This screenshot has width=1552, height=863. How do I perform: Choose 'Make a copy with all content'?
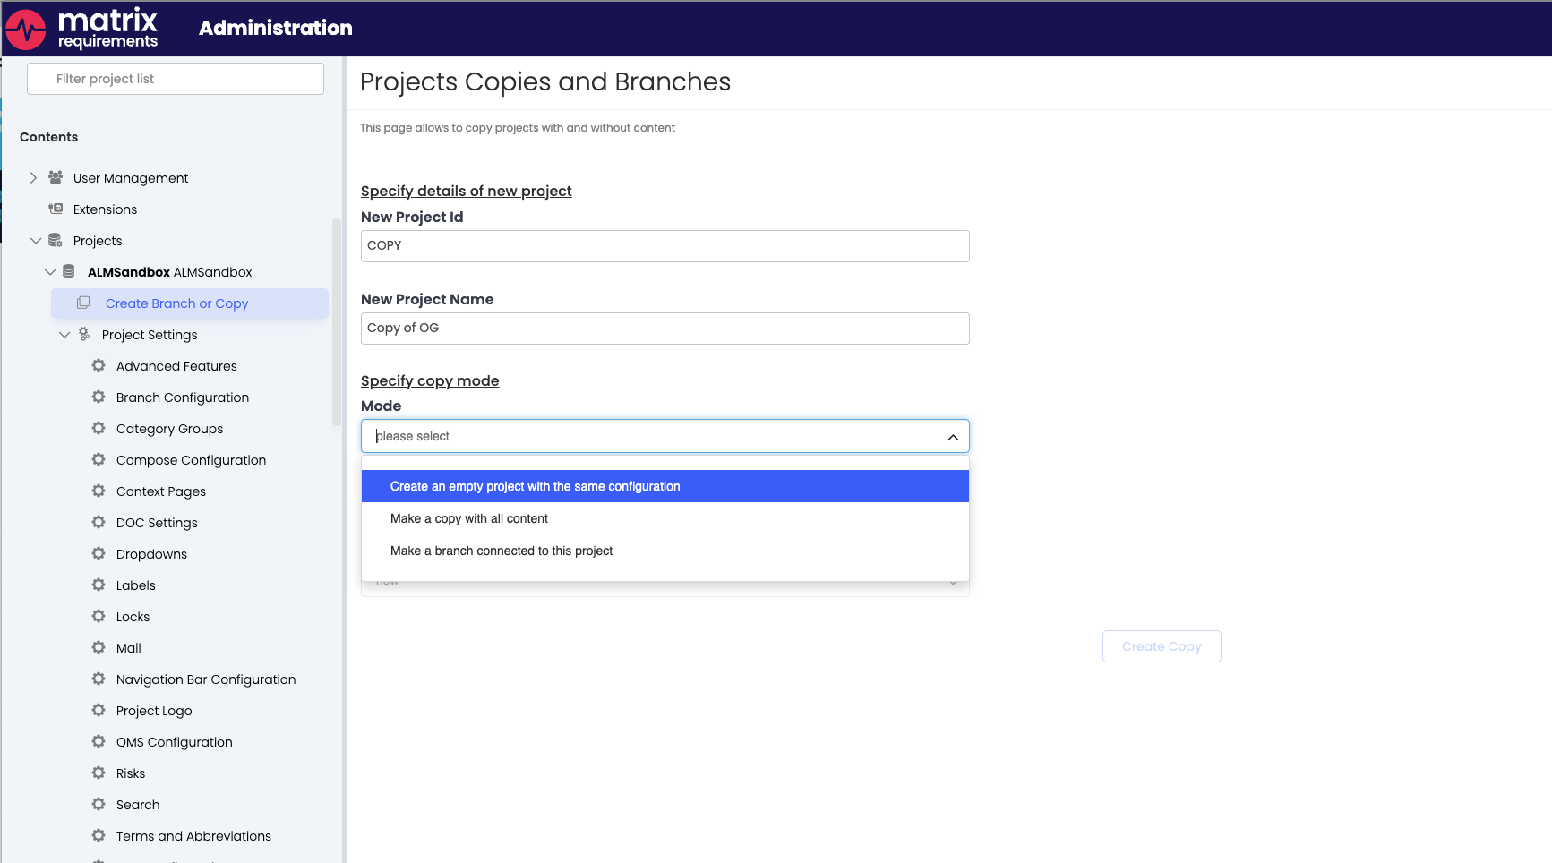[x=665, y=518]
